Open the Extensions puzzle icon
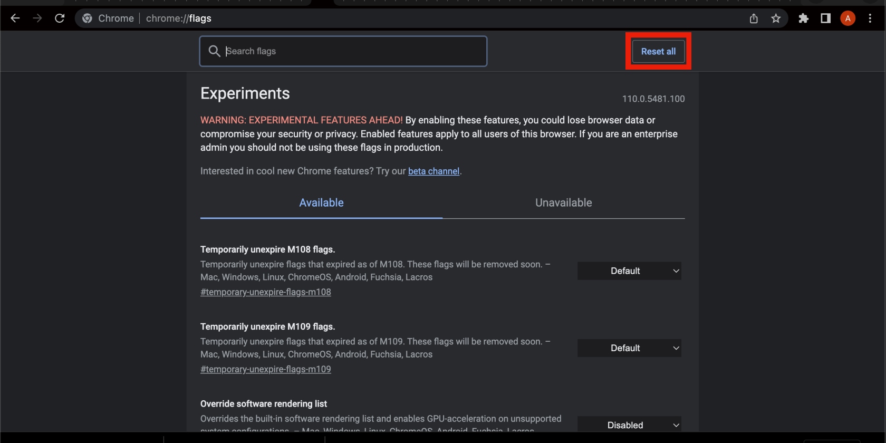This screenshot has width=886, height=443. click(804, 18)
